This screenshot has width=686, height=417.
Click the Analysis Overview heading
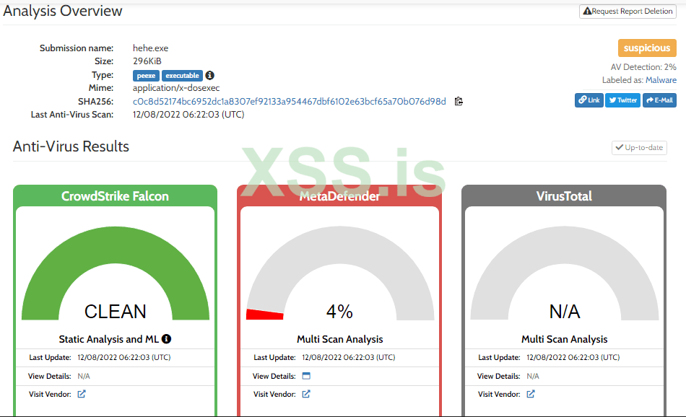63,11
